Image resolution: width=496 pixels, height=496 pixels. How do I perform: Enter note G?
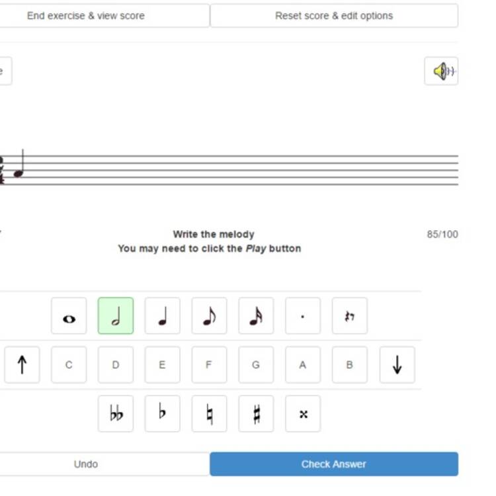pyautogui.click(x=256, y=364)
